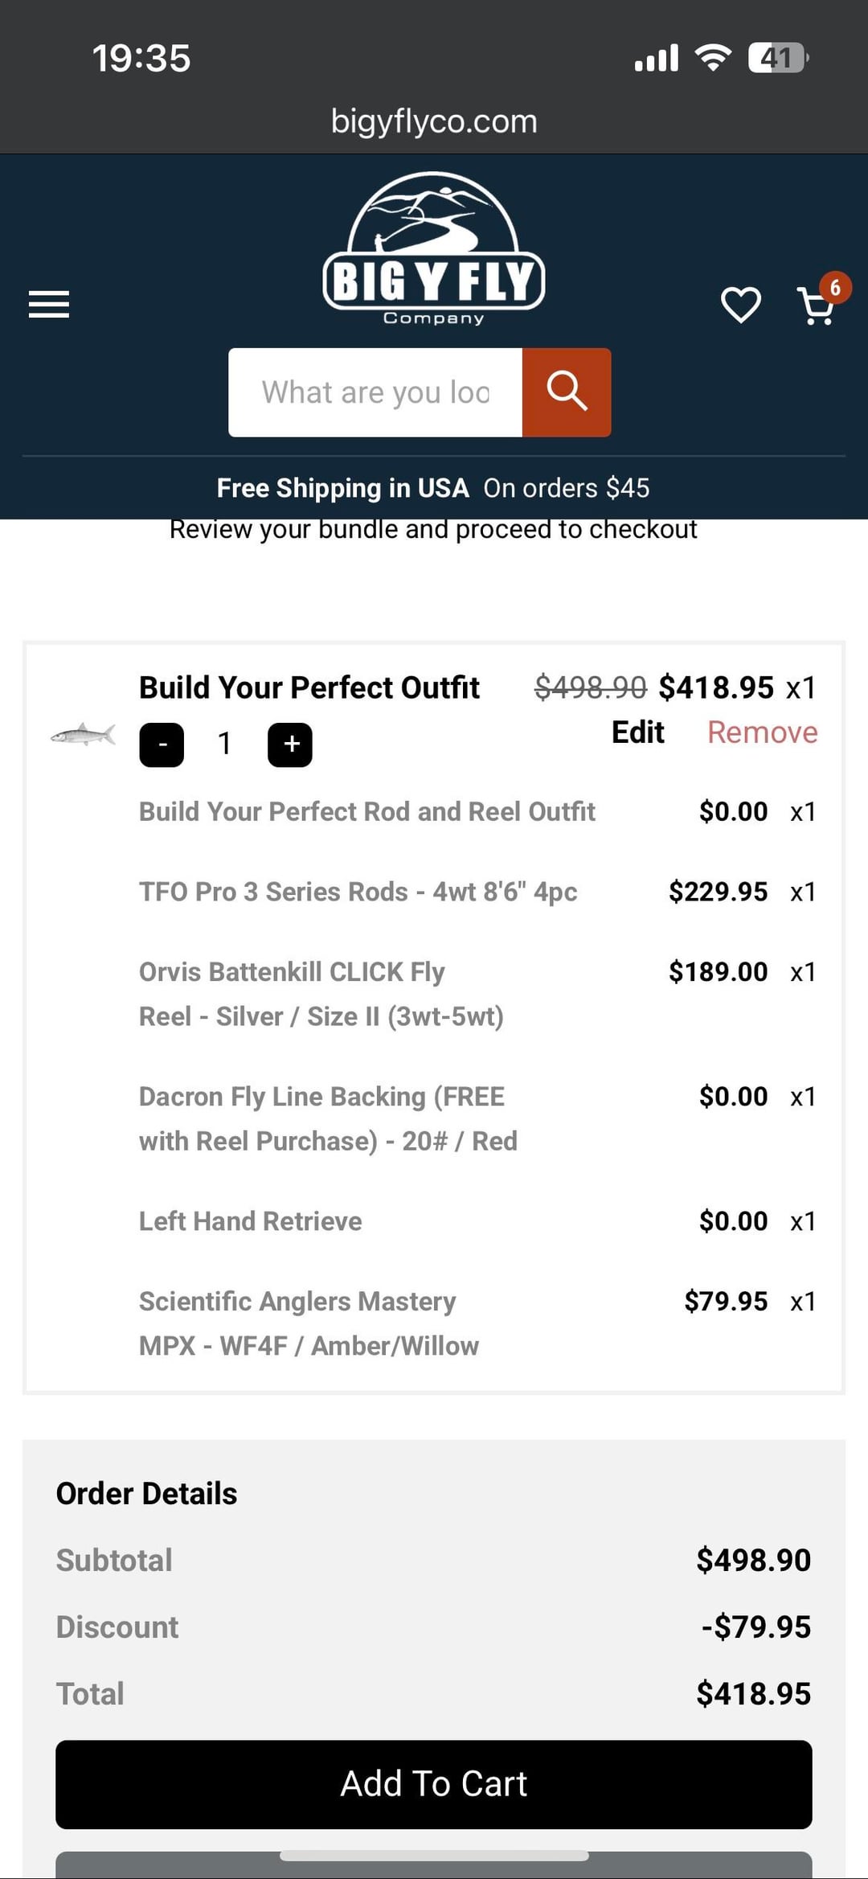Tap the cart badge showing 6 items

[x=835, y=287]
